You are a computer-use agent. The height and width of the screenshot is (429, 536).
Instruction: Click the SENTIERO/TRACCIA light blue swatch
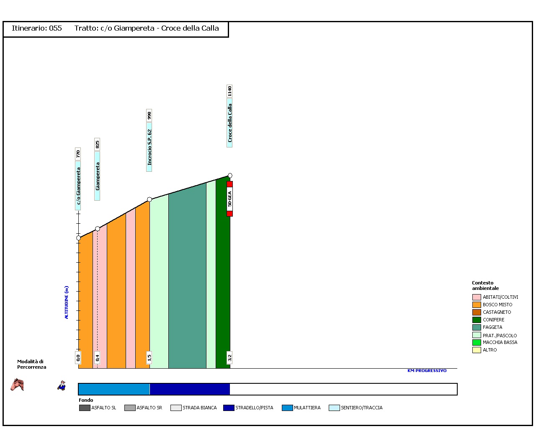pos(334,408)
